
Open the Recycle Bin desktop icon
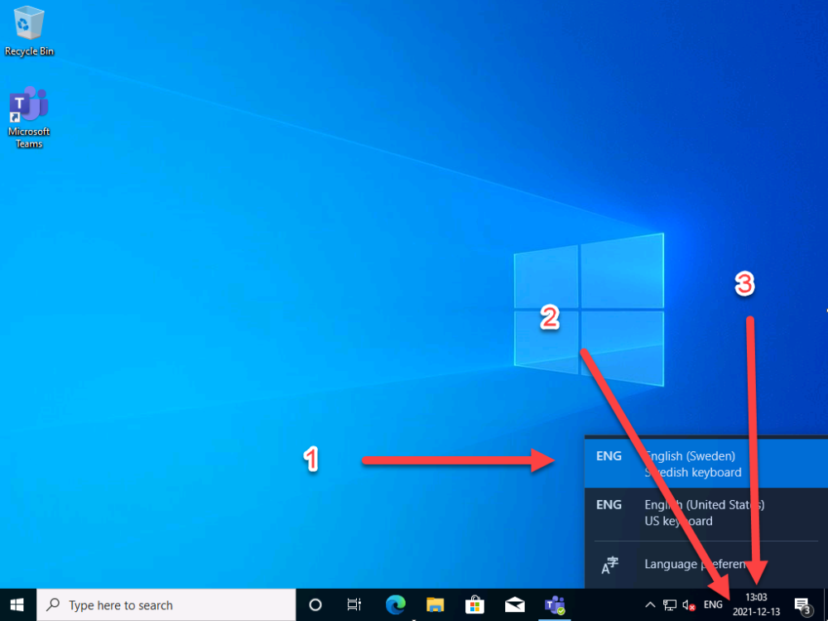coord(29,31)
